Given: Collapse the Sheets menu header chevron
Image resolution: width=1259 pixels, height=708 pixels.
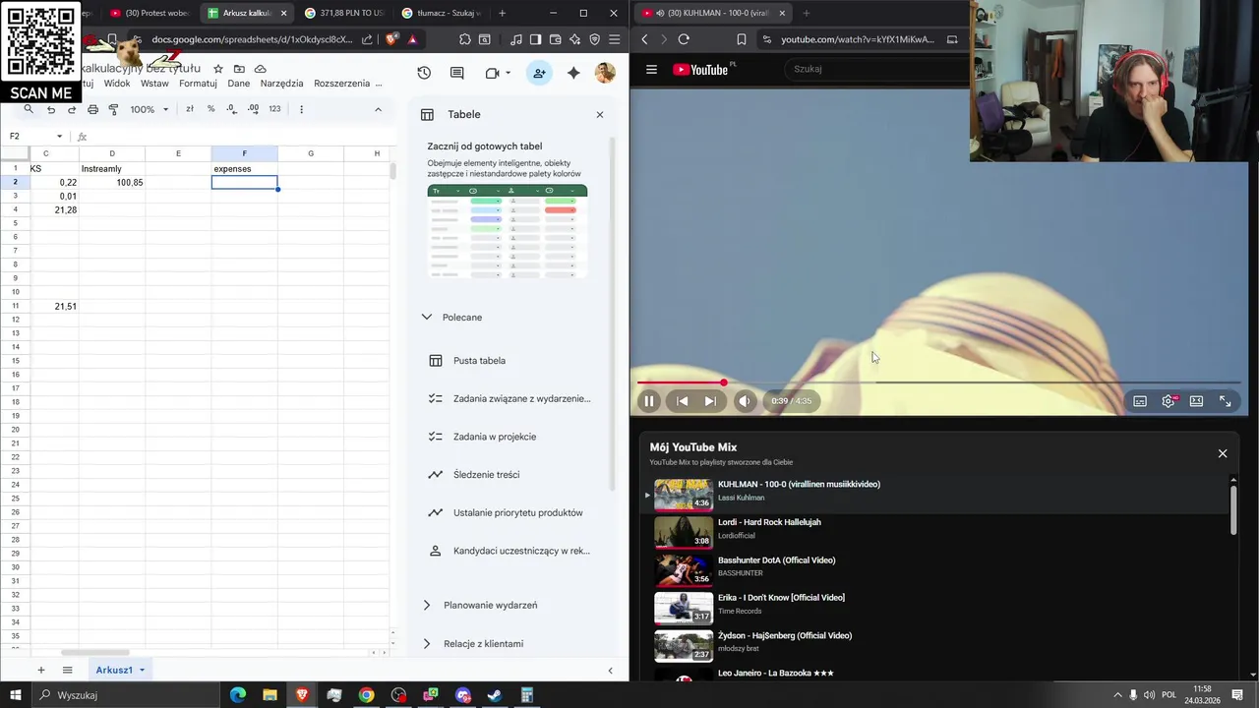Looking at the screenshot, I should [x=378, y=109].
